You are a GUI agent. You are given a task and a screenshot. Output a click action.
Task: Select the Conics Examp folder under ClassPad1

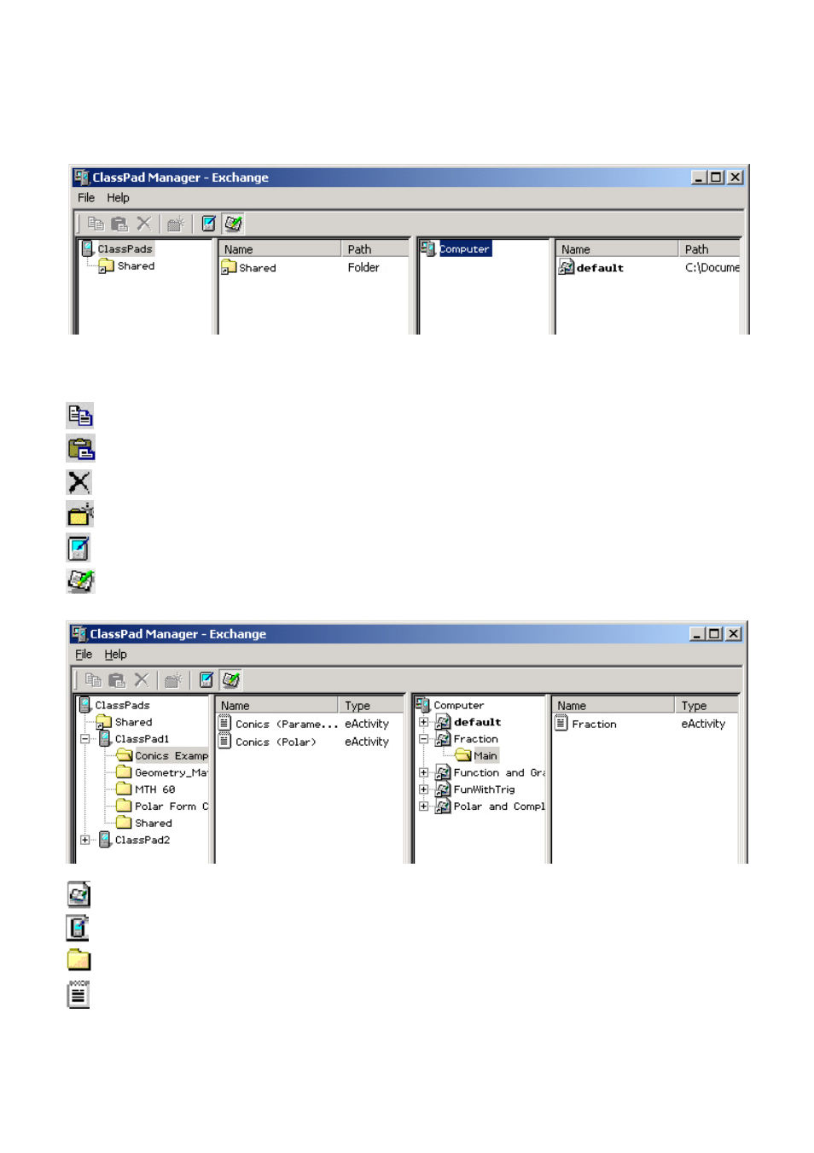(x=171, y=756)
